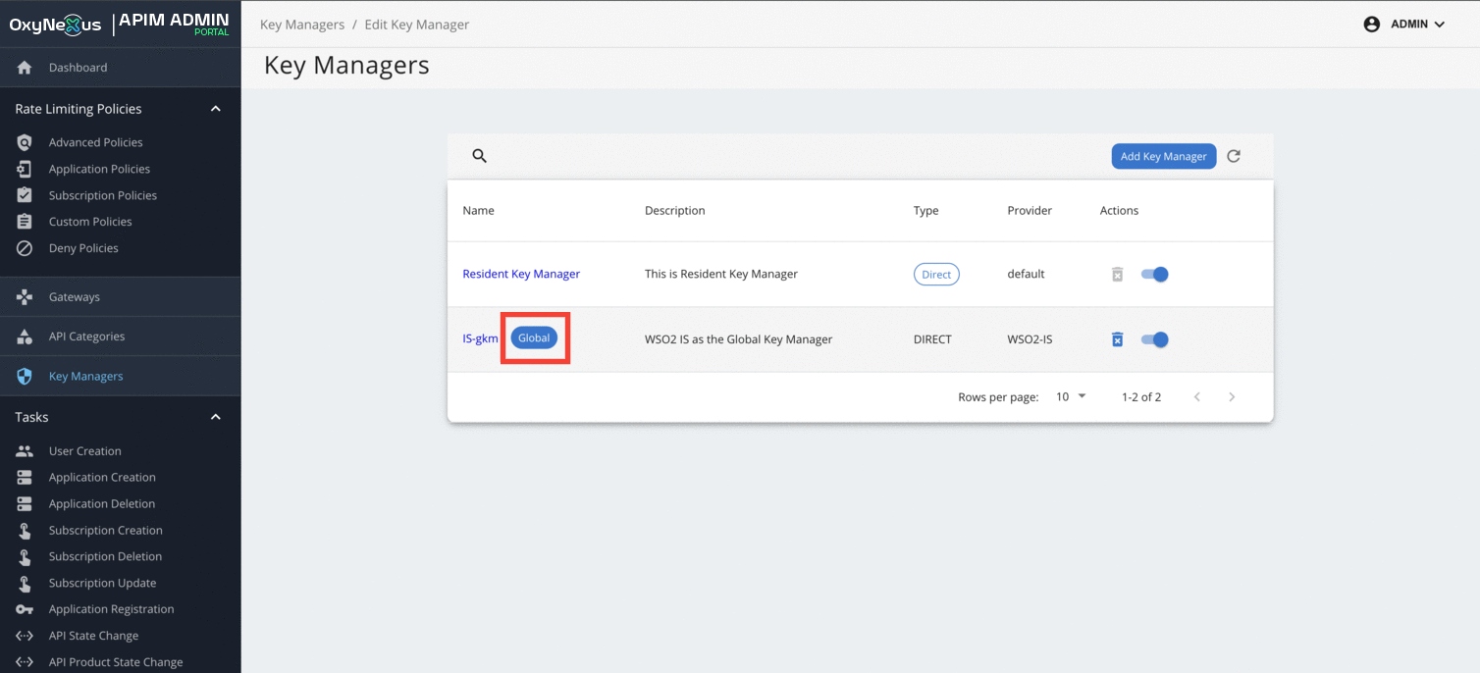Open the rows per page dropdown
Viewport: 1480px width, 673px height.
pyautogui.click(x=1071, y=397)
